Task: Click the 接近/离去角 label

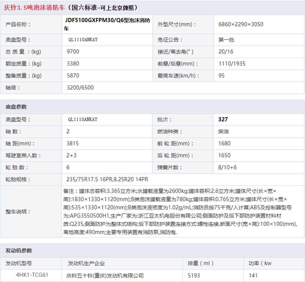Action: [x=175, y=52]
